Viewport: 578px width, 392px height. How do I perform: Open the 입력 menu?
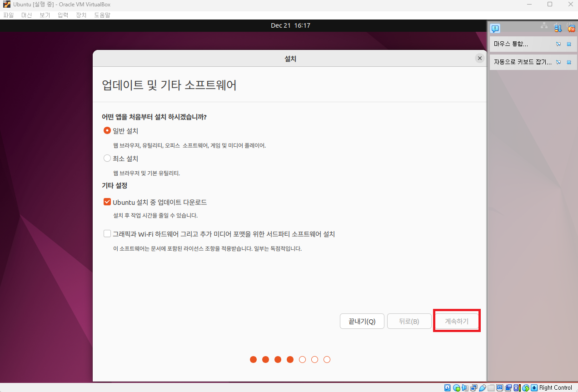tap(63, 15)
